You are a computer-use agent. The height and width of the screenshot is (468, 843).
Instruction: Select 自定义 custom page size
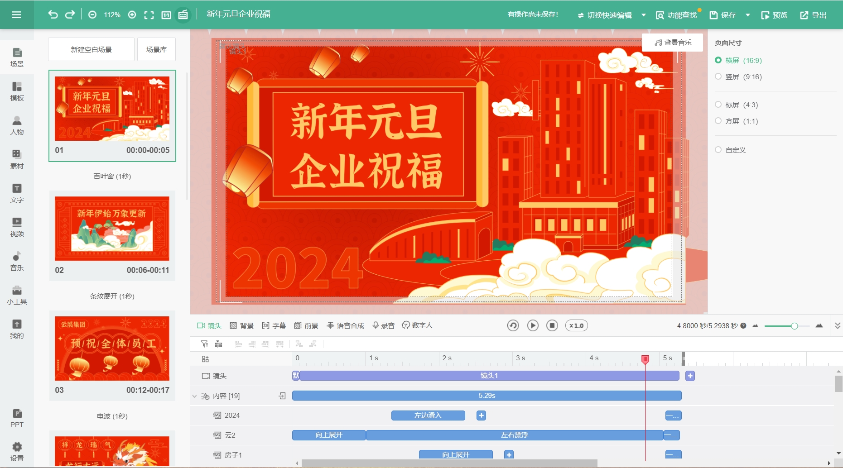(730, 150)
